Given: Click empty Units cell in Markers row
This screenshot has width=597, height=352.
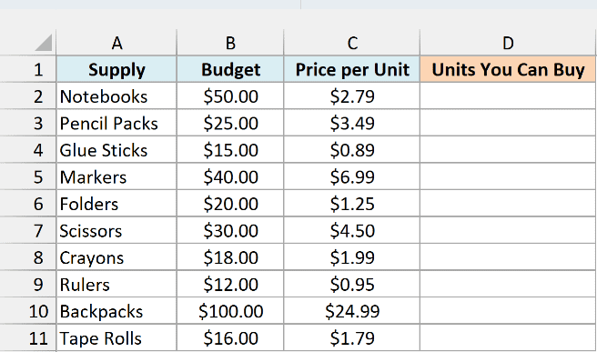Looking at the screenshot, I should click(x=509, y=176).
